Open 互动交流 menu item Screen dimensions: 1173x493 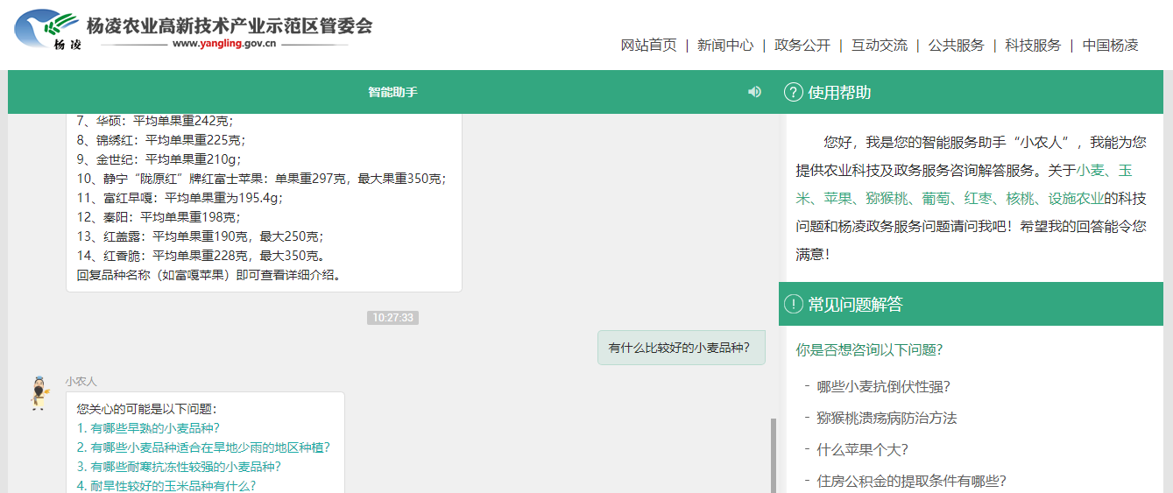click(x=880, y=46)
